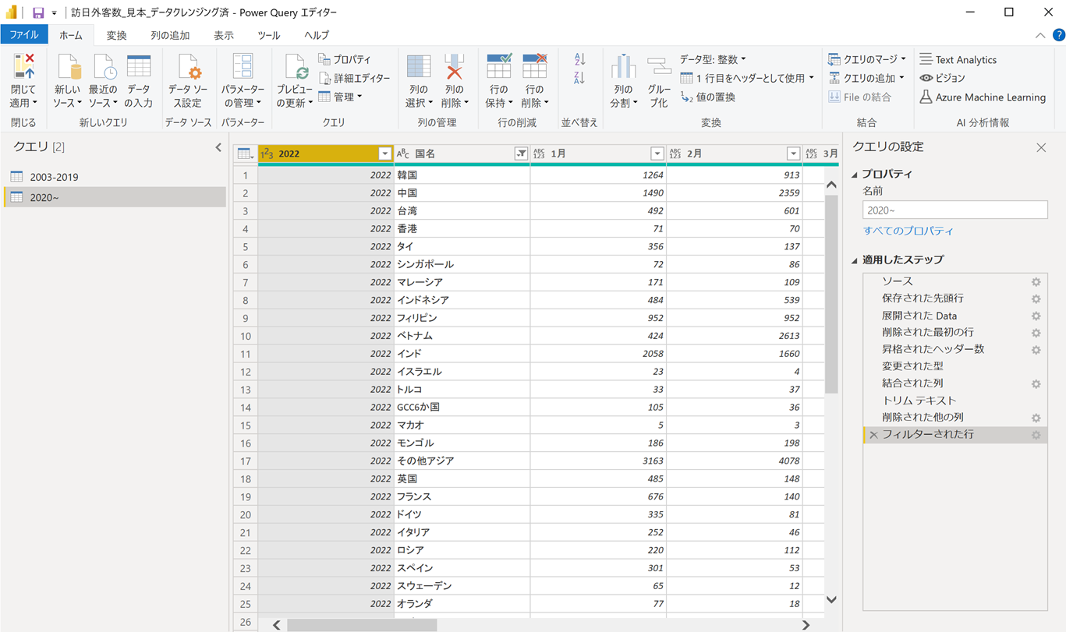Screen dimensions: 1066x632
Task: Click the 行の保持 keep rows icon
Action: click(499, 68)
